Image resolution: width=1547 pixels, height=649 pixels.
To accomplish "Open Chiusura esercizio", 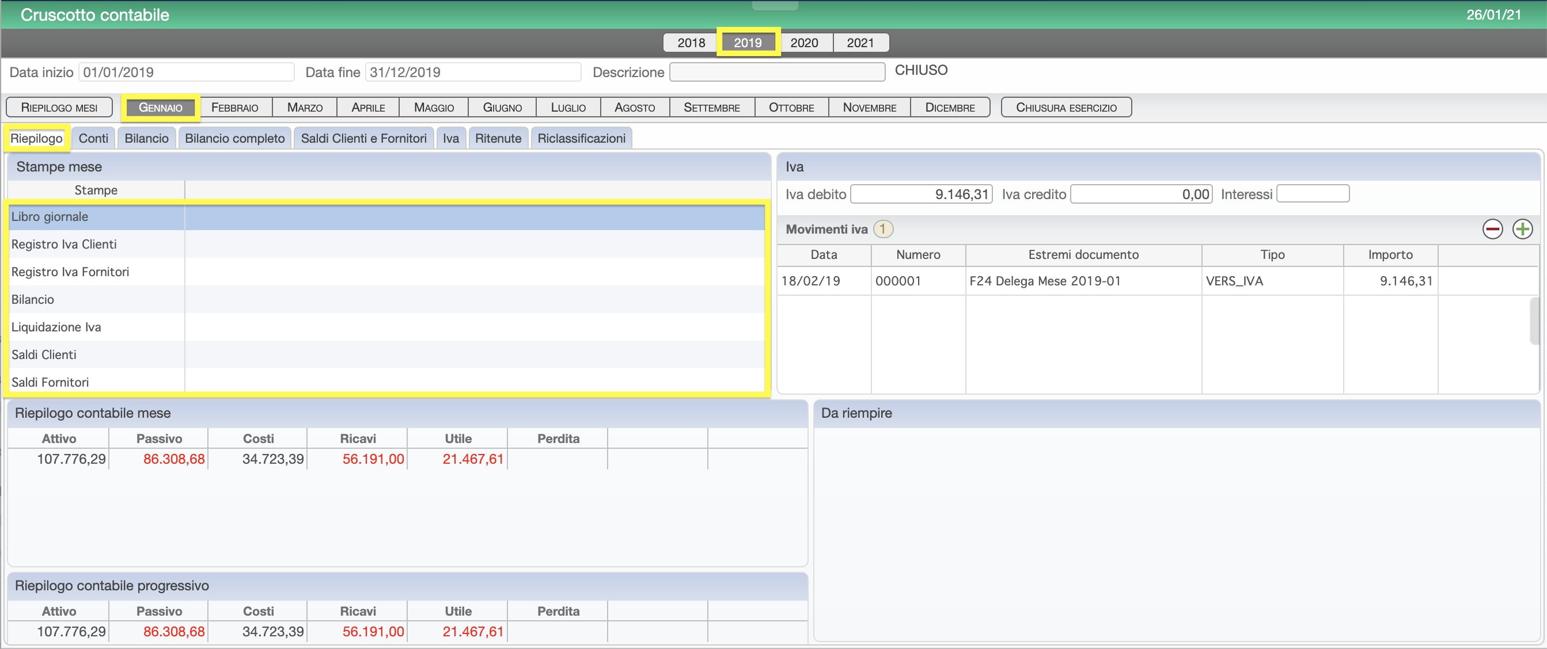I will tap(1066, 108).
